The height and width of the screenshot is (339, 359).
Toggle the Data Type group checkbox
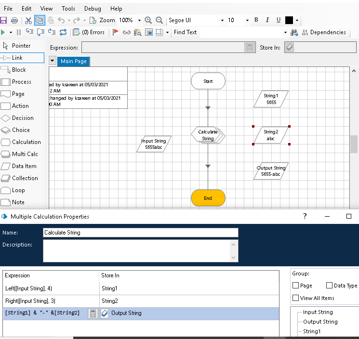point(330,286)
